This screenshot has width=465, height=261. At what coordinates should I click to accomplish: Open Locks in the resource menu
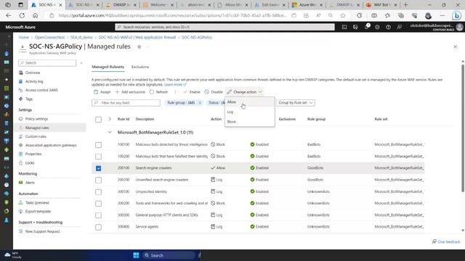pyautogui.click(x=30, y=162)
